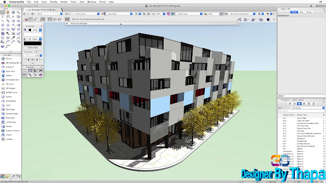Toggle Snap to Intersection in Snapping palette
The image size is (326, 183).
[41, 71]
